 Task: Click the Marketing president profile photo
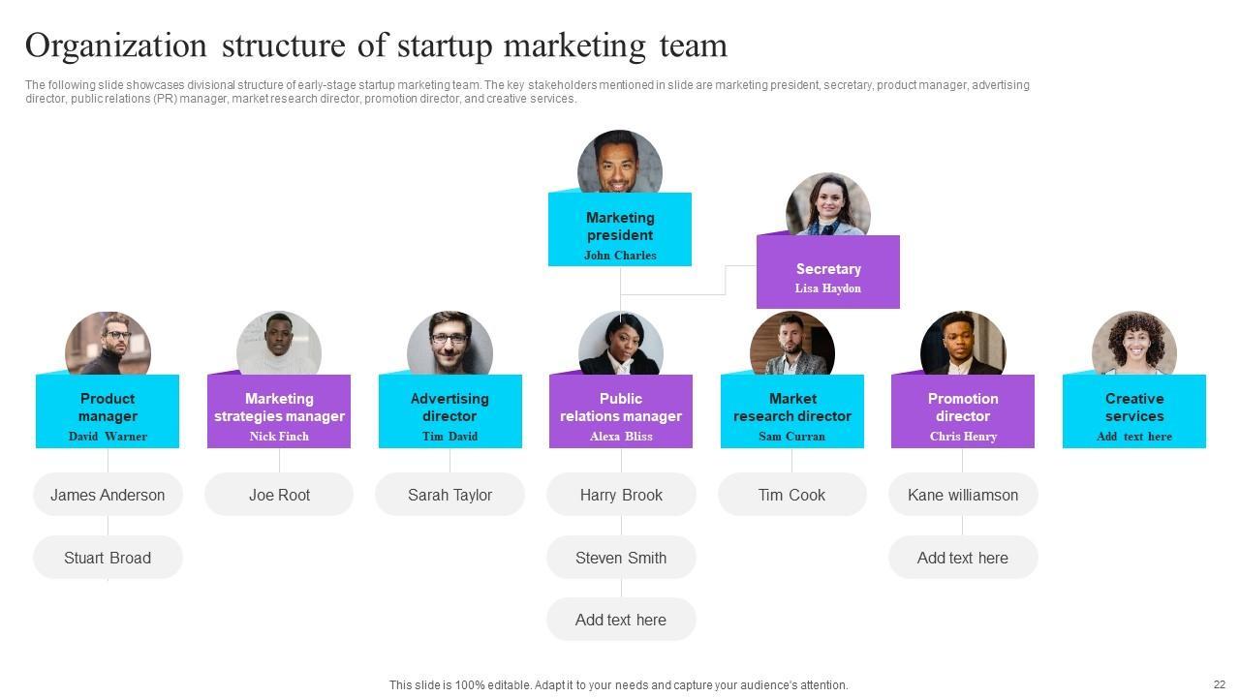620,163
